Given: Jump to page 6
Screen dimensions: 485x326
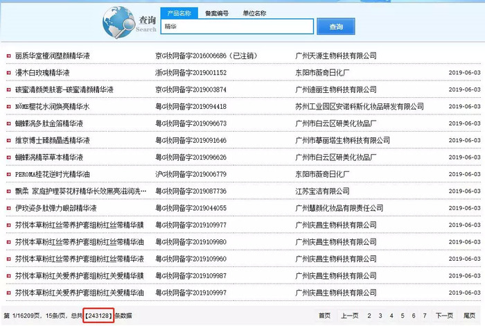Looking at the screenshot, I should click(414, 316).
